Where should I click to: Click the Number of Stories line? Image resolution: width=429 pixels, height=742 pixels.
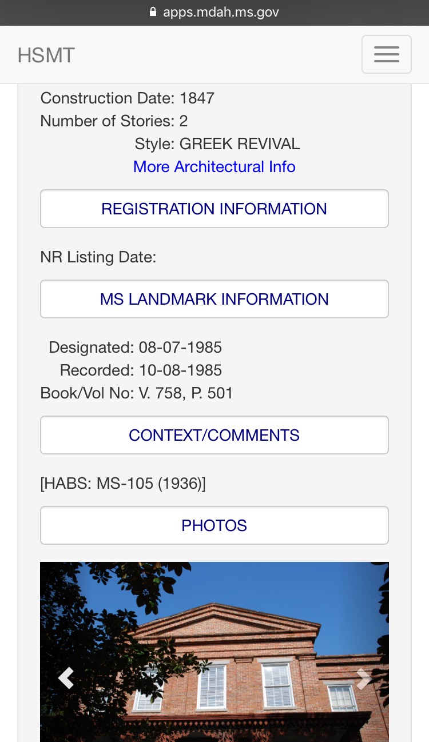click(114, 121)
